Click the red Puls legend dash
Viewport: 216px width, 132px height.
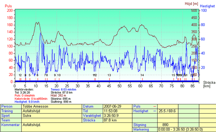click(x=154, y=106)
